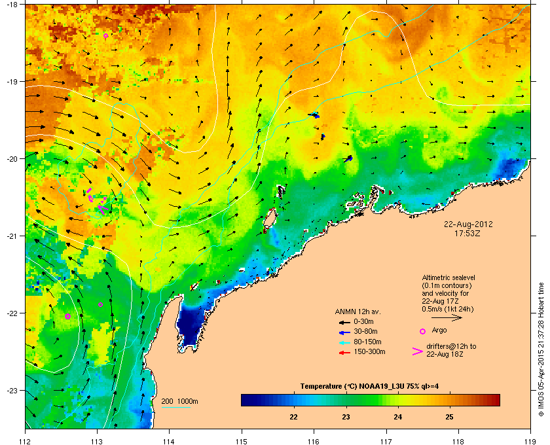The image size is (550, 445).
Task: Click the -22 latitude axis label
Action: point(12,313)
